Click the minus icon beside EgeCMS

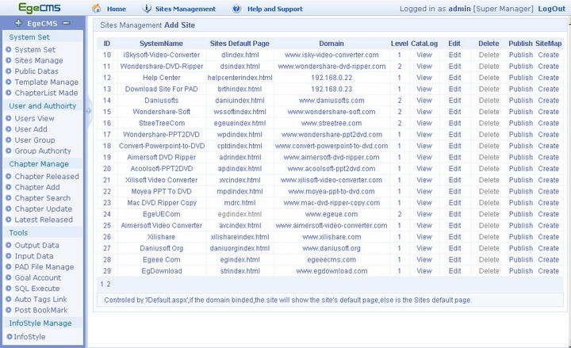(x=67, y=23)
